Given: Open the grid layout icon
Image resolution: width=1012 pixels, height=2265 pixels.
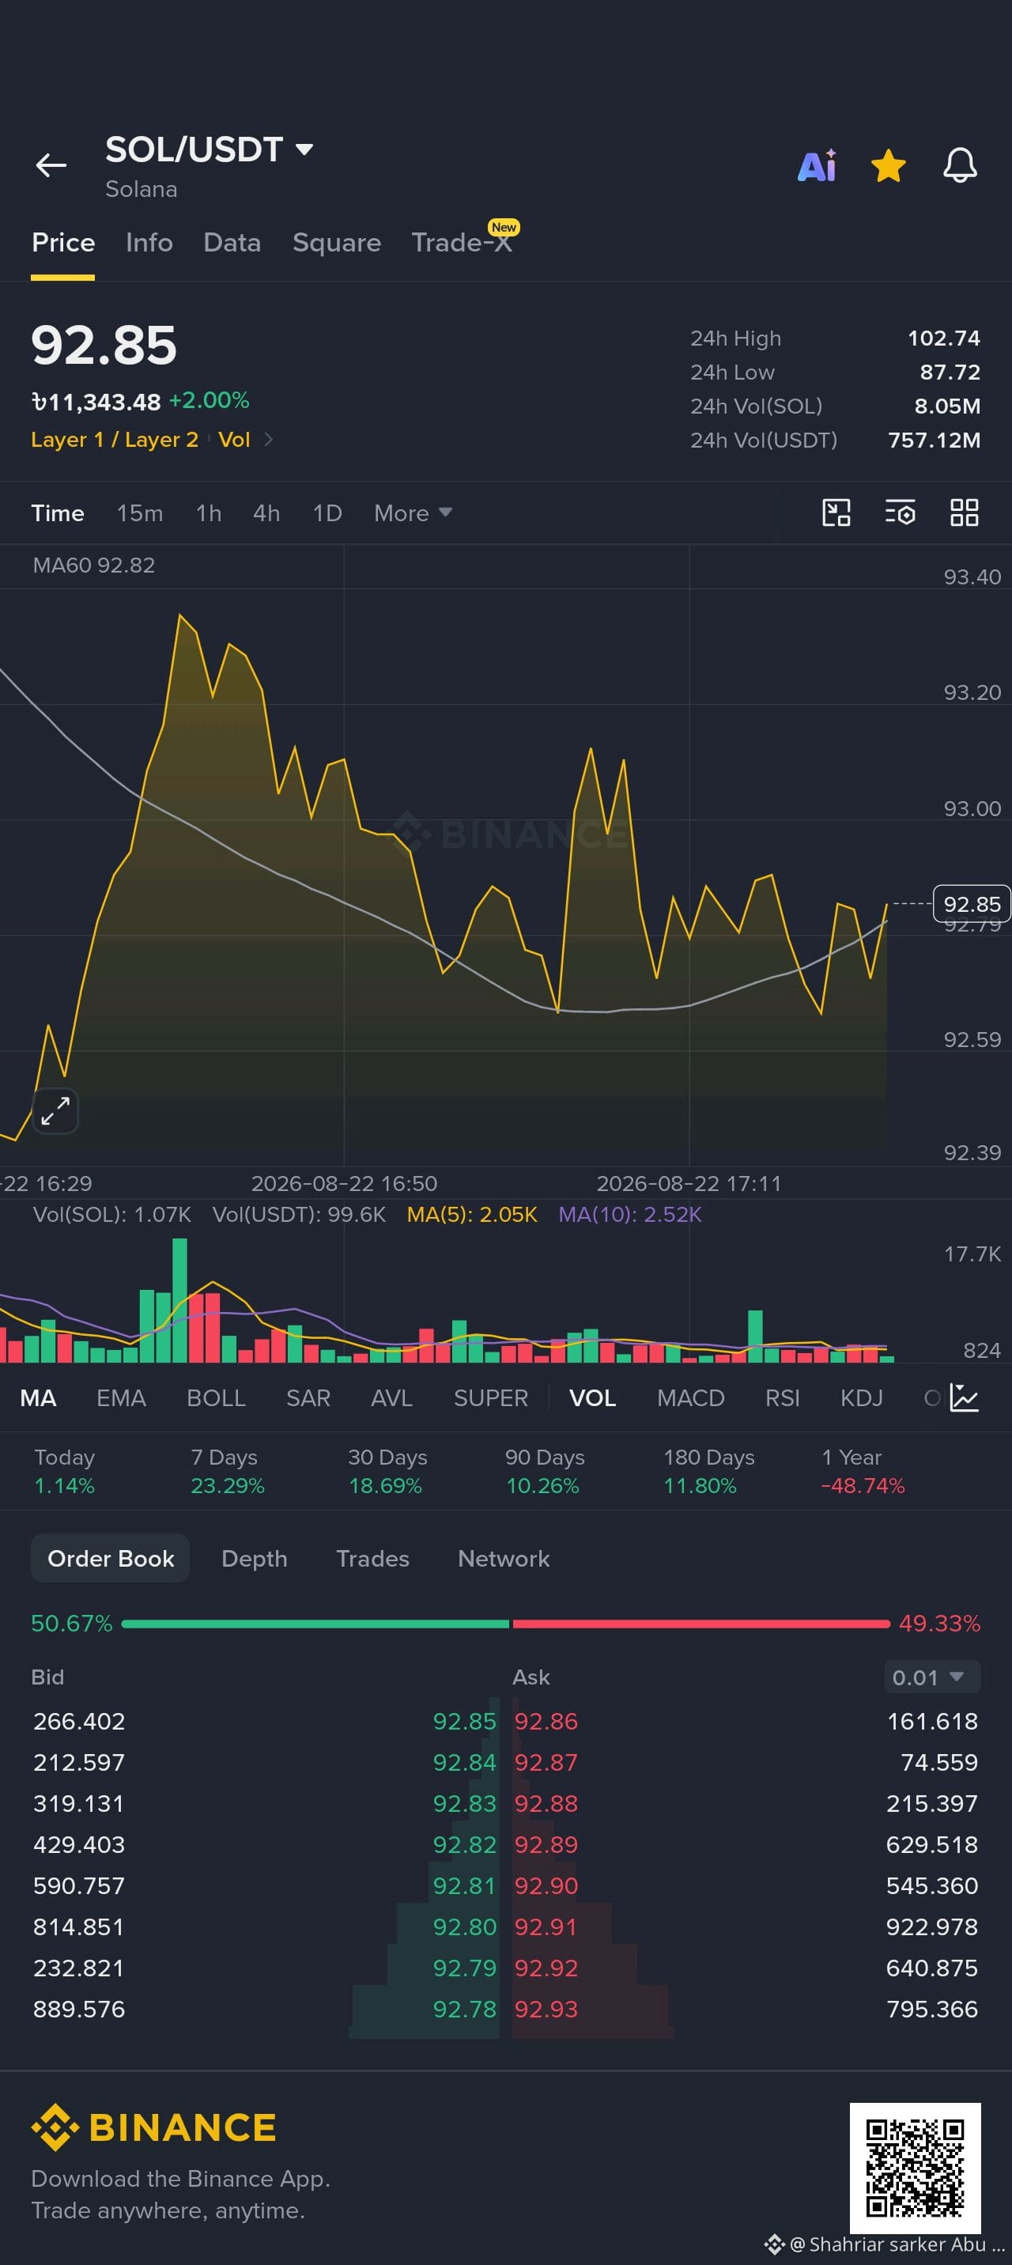Looking at the screenshot, I should [965, 512].
